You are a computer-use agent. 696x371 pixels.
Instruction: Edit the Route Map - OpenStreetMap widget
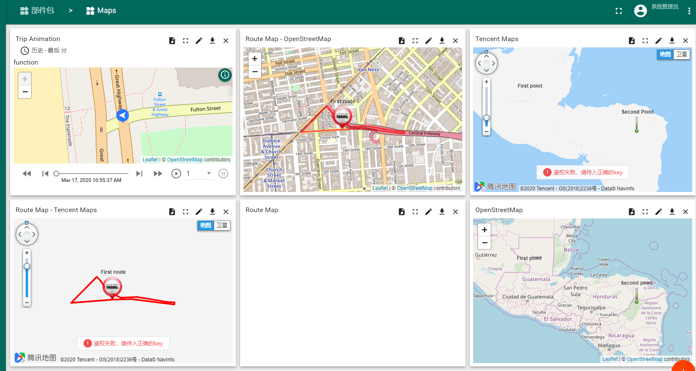[x=429, y=41]
